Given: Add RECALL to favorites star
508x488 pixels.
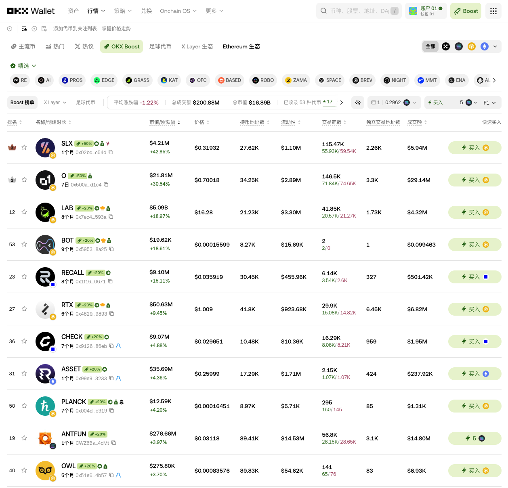Looking at the screenshot, I should tap(24, 276).
